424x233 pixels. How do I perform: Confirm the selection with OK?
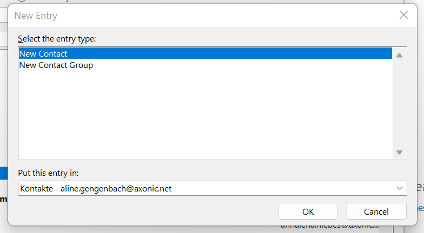tap(308, 211)
